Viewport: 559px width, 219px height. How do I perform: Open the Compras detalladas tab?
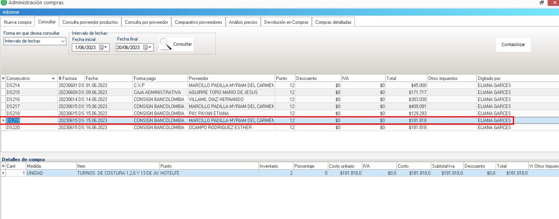(333, 22)
